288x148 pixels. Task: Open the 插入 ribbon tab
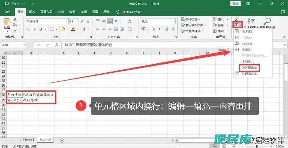(32, 12)
